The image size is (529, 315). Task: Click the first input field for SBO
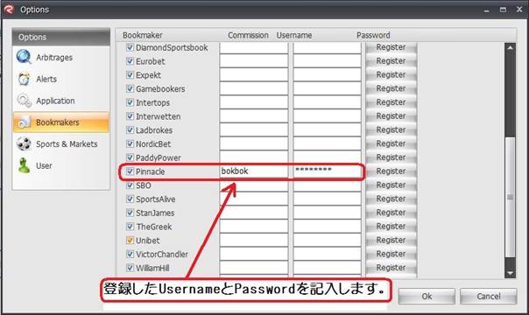point(254,185)
